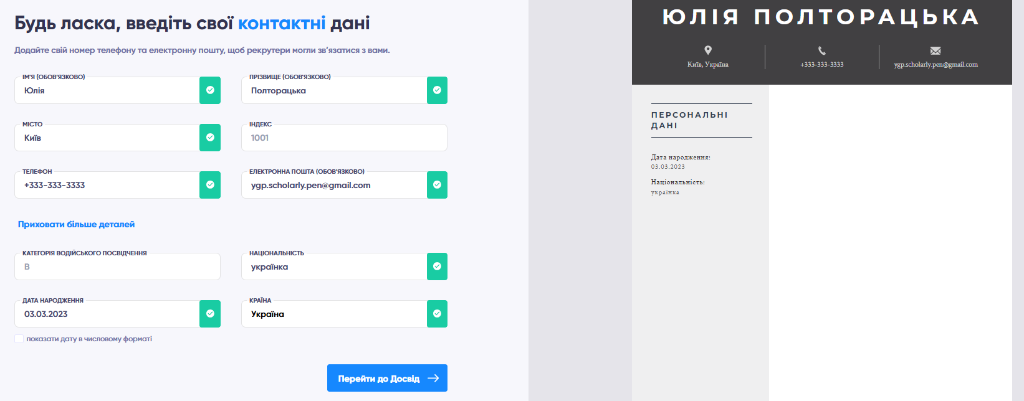This screenshot has width=1024, height=401.
Task: Click phone icon in resume header
Action: 821,50
